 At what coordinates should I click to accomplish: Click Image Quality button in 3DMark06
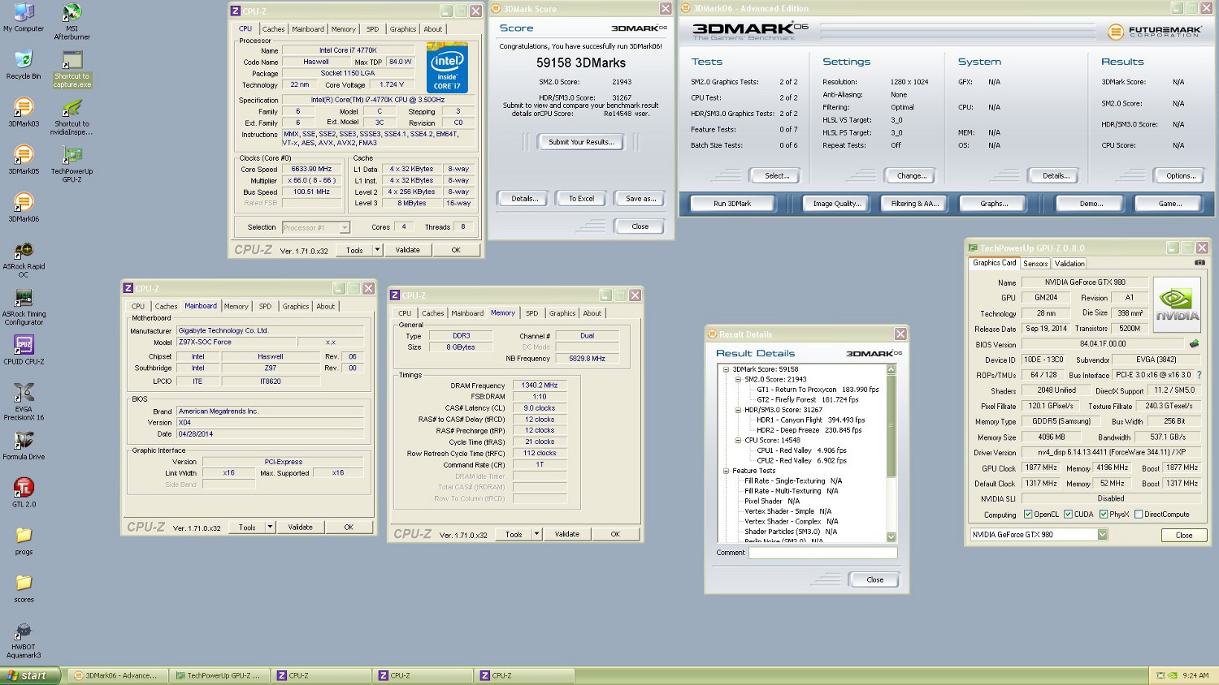click(x=836, y=204)
